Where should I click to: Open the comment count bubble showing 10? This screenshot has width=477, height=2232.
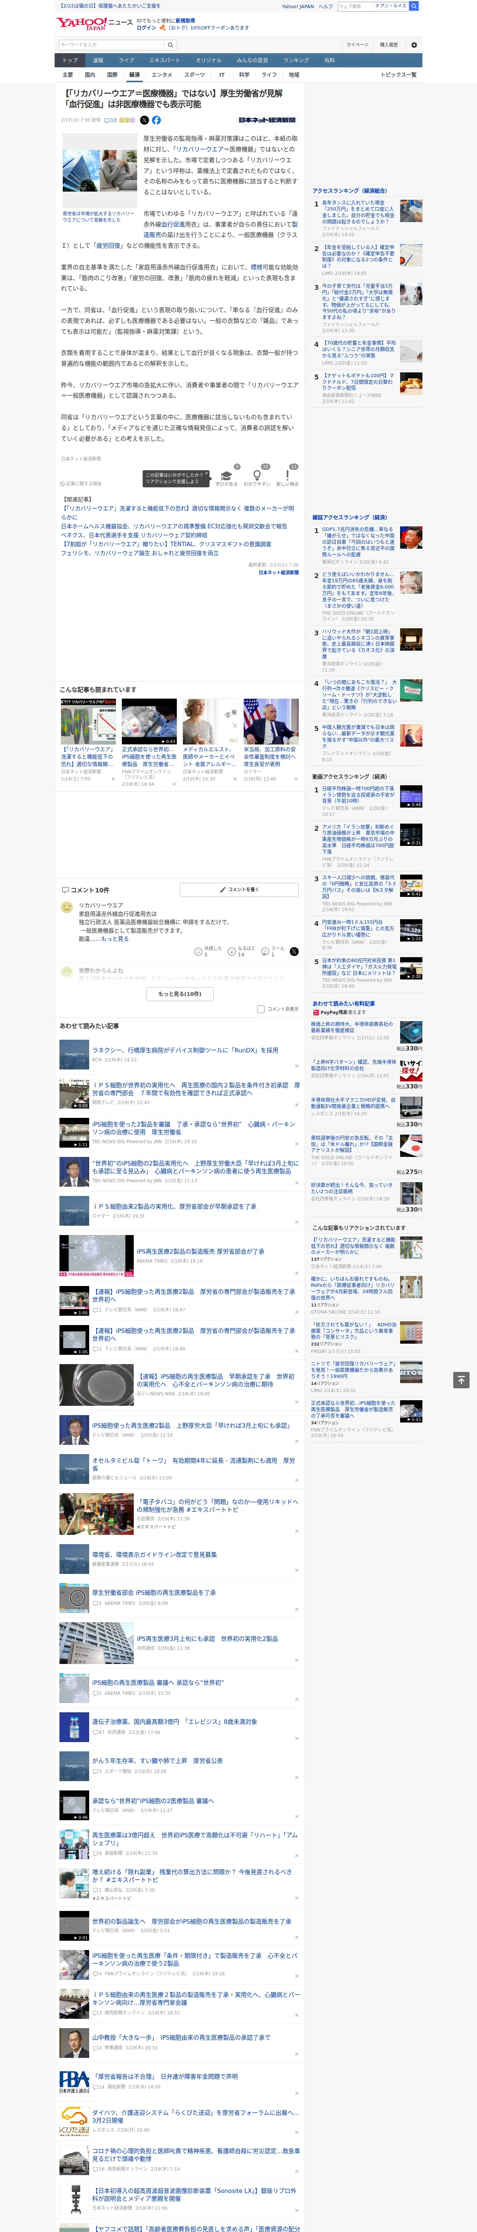tap(111, 121)
